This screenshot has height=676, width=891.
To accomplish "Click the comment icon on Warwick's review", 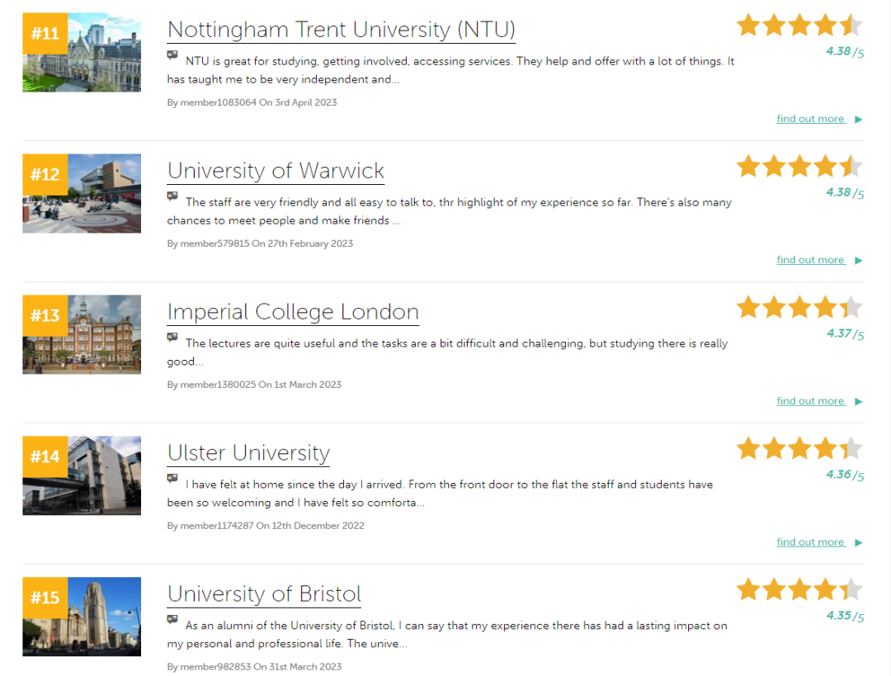I will [x=172, y=196].
